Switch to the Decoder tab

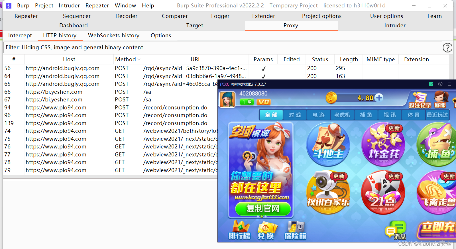point(126,16)
